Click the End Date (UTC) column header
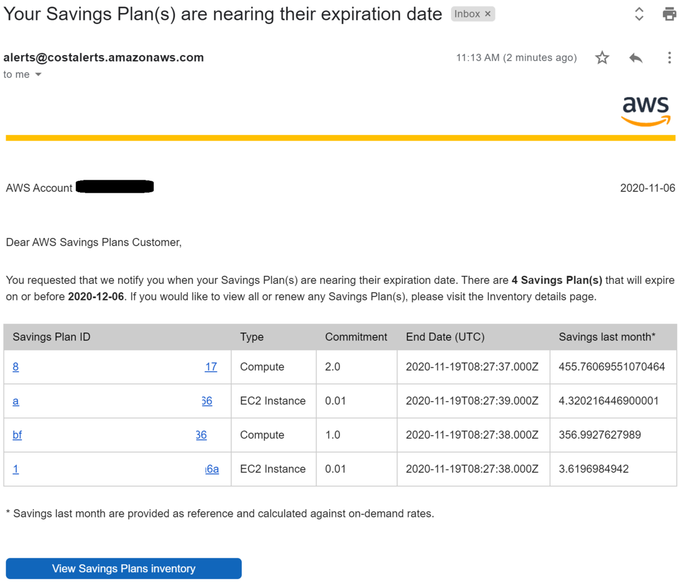Screen dimensions: 681x582 tap(445, 337)
